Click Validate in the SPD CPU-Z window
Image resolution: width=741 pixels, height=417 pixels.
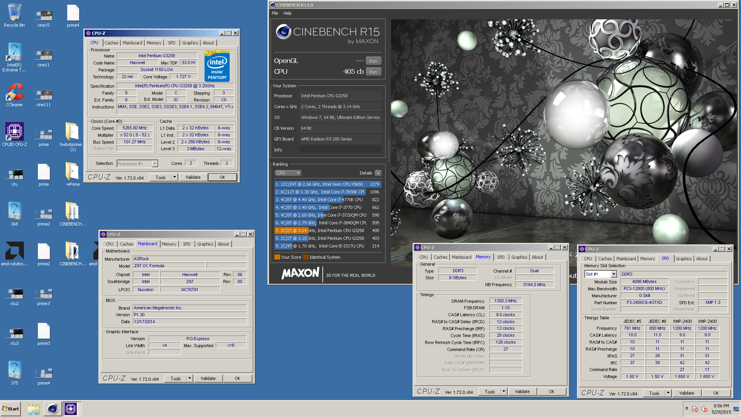[687, 393]
